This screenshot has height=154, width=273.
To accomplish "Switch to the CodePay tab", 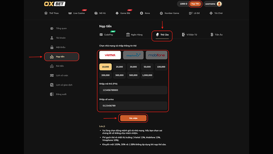I will coord(106,35).
